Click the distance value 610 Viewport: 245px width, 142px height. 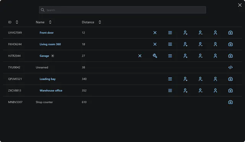84,102
